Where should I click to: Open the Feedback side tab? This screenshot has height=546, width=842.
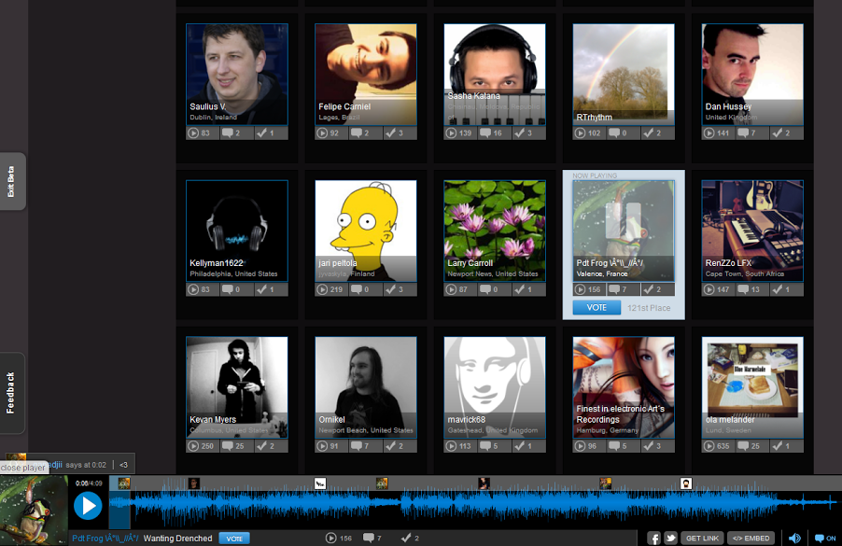(x=12, y=392)
